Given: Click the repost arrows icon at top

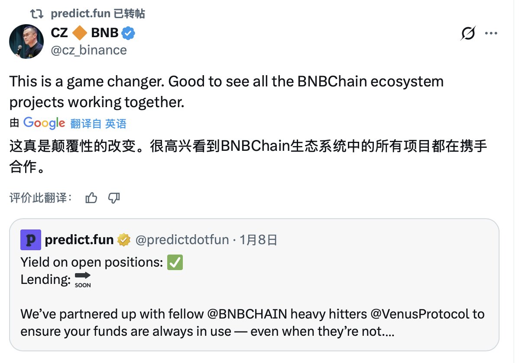Looking at the screenshot, I should coord(38,14).
